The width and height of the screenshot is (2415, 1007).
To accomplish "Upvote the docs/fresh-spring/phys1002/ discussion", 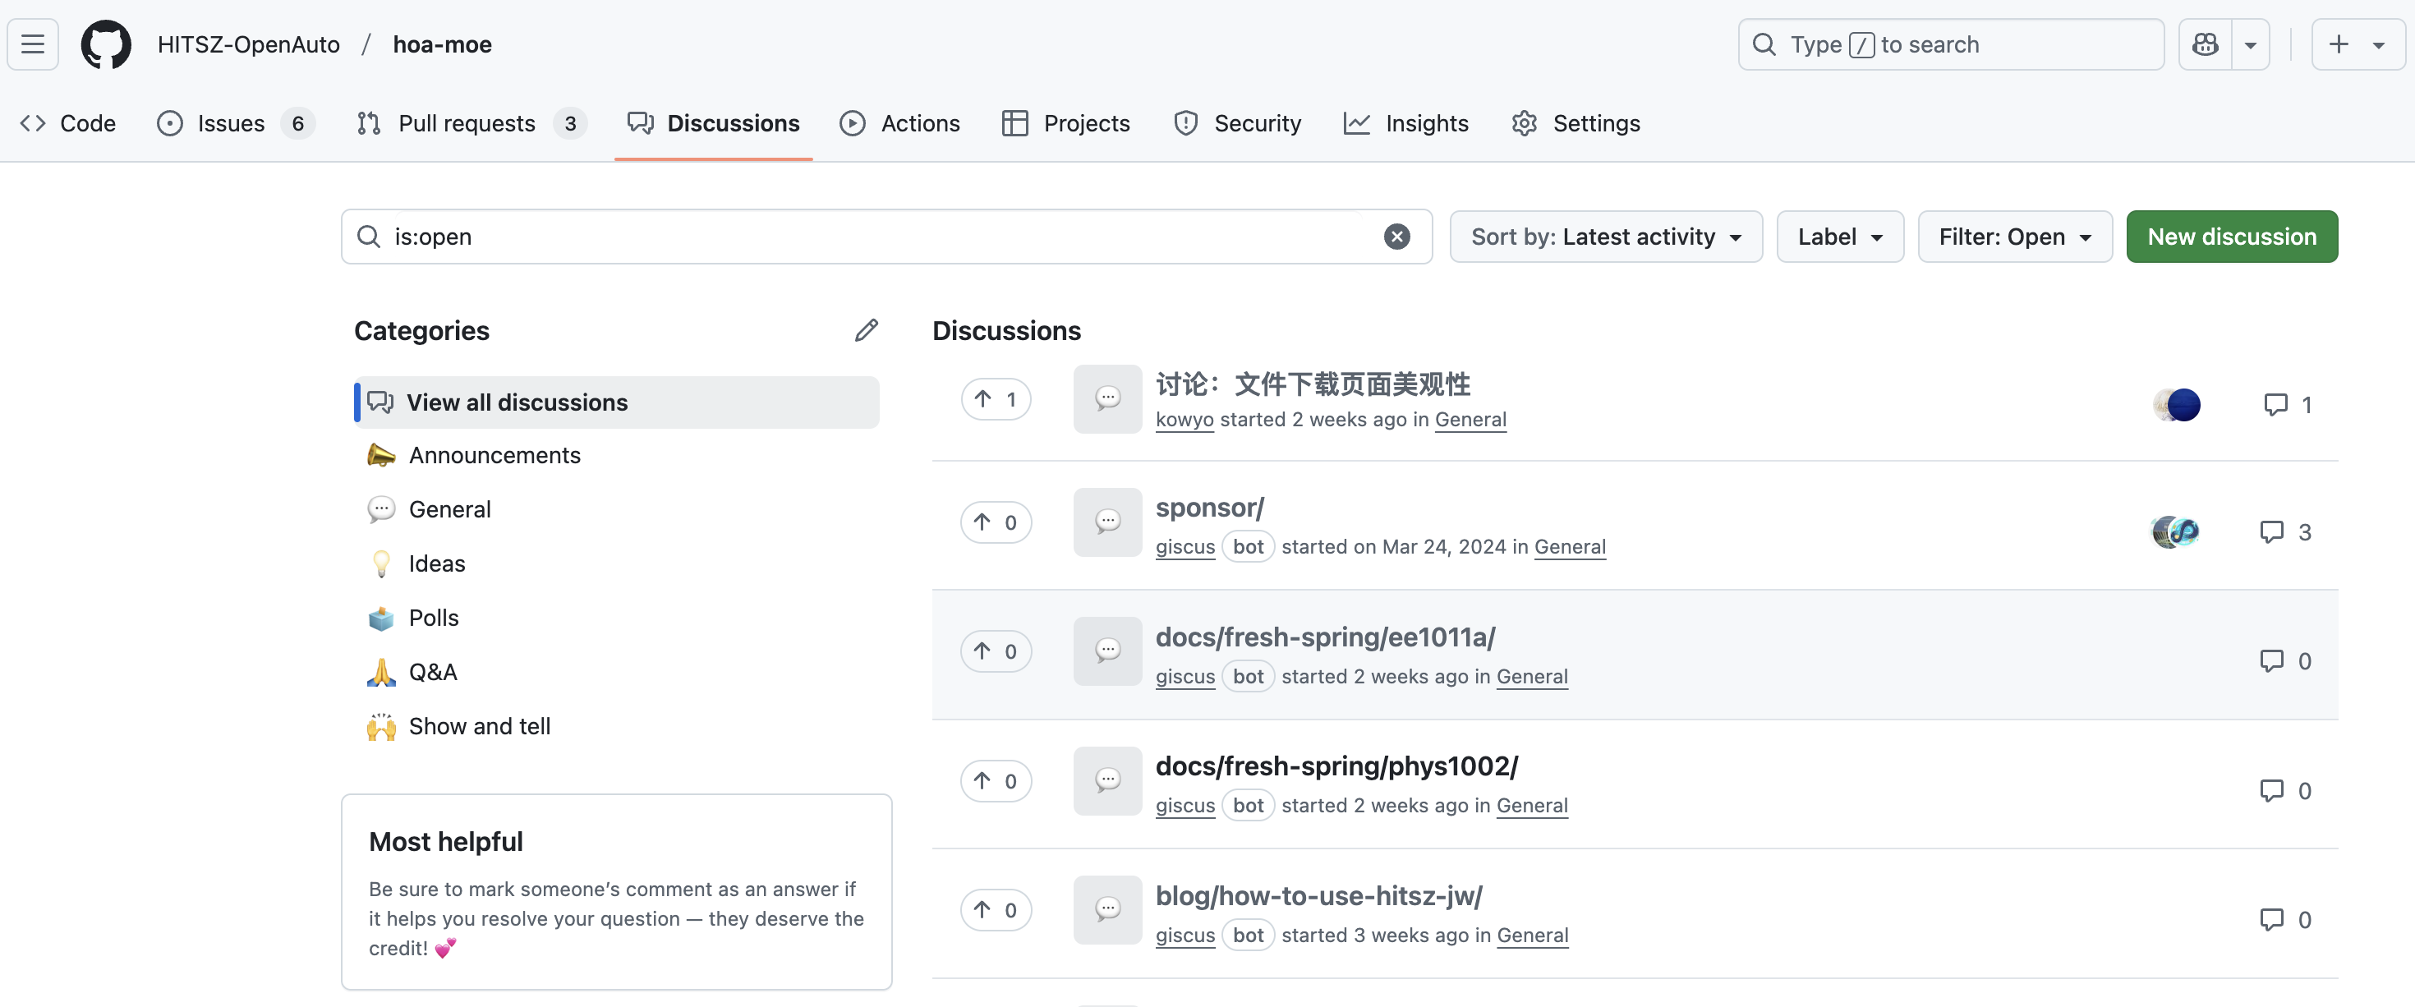I will pyautogui.click(x=996, y=781).
